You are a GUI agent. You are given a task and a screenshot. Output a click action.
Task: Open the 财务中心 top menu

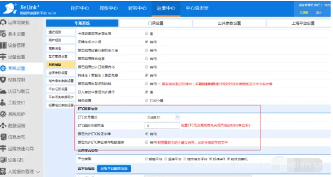pyautogui.click(x=137, y=8)
